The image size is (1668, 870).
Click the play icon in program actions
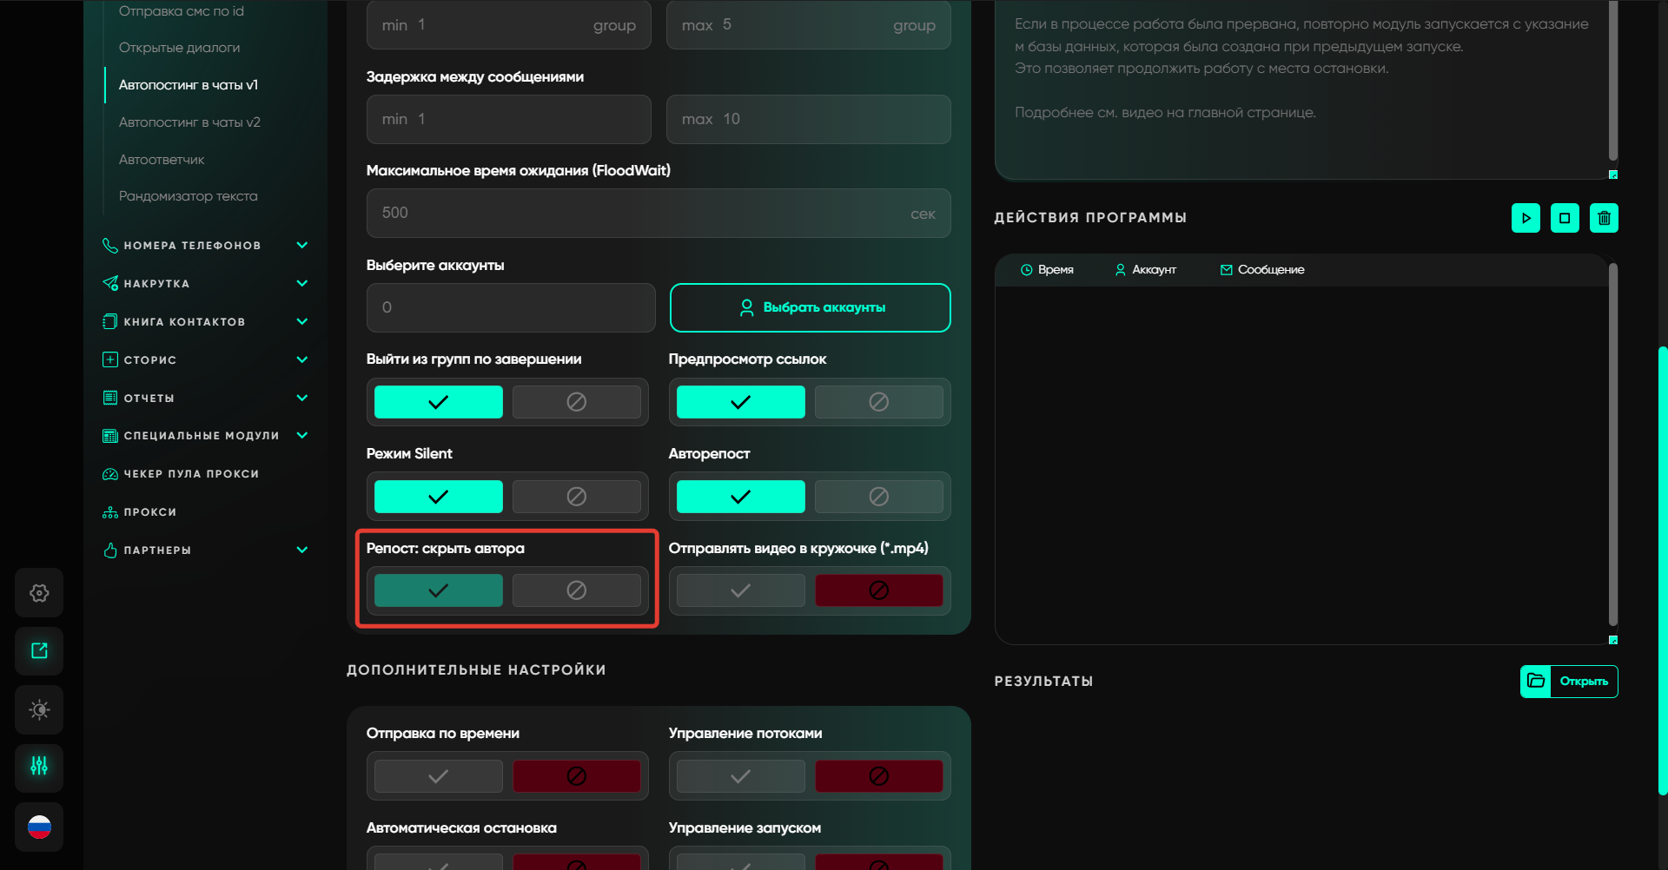pyautogui.click(x=1526, y=218)
